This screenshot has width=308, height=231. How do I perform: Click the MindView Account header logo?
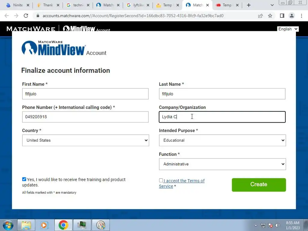coord(86,29)
